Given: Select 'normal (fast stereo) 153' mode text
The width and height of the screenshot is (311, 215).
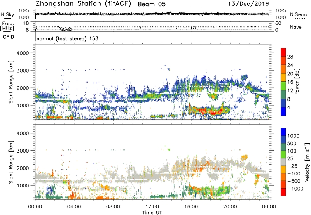Looking at the screenshot, I should [67, 38].
